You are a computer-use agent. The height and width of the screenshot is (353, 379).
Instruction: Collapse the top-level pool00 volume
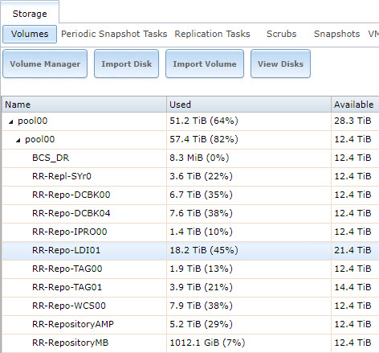tap(10, 122)
